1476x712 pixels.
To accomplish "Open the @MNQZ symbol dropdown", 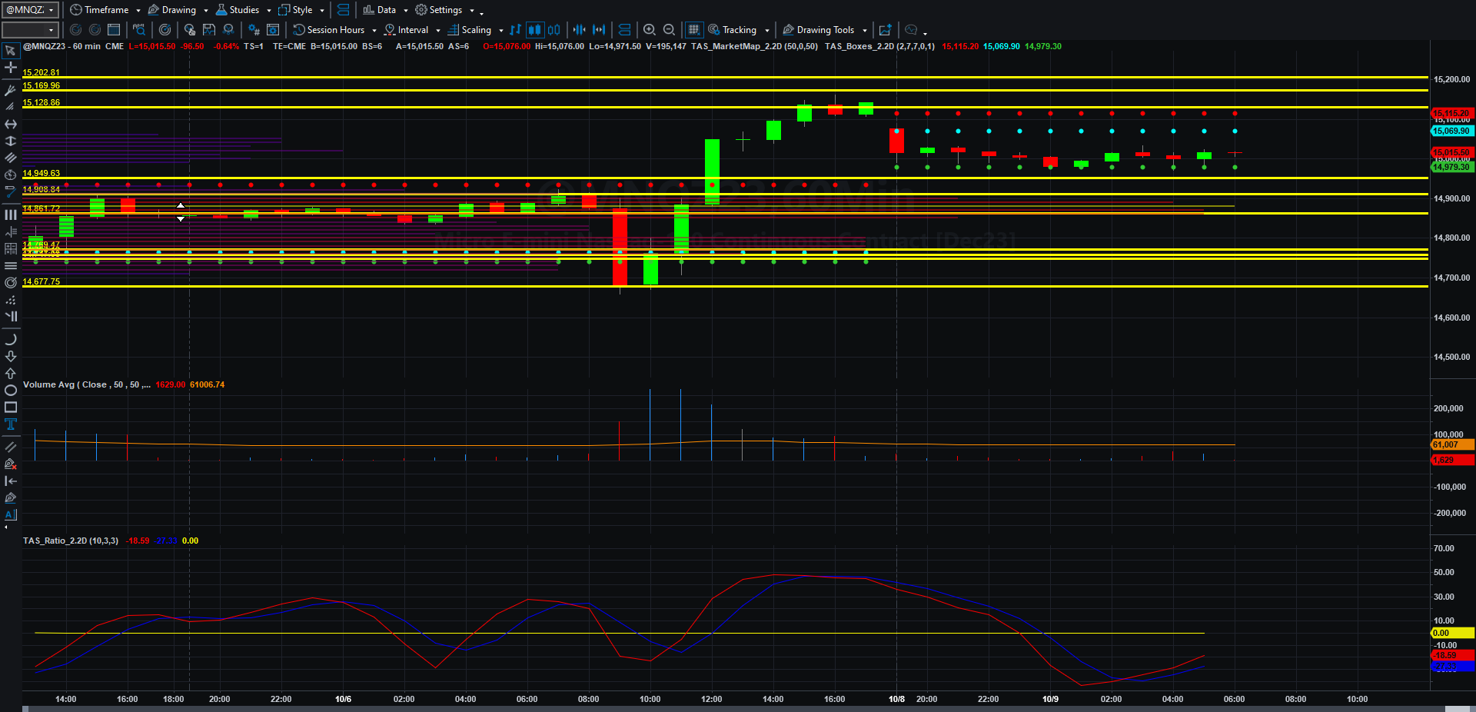I will tap(31, 10).
